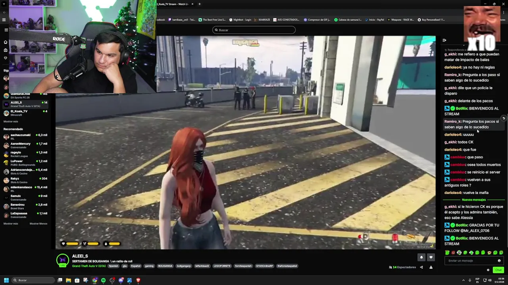Show hidden system tray icons
The height and width of the screenshot is (285, 508).
(x=463, y=280)
